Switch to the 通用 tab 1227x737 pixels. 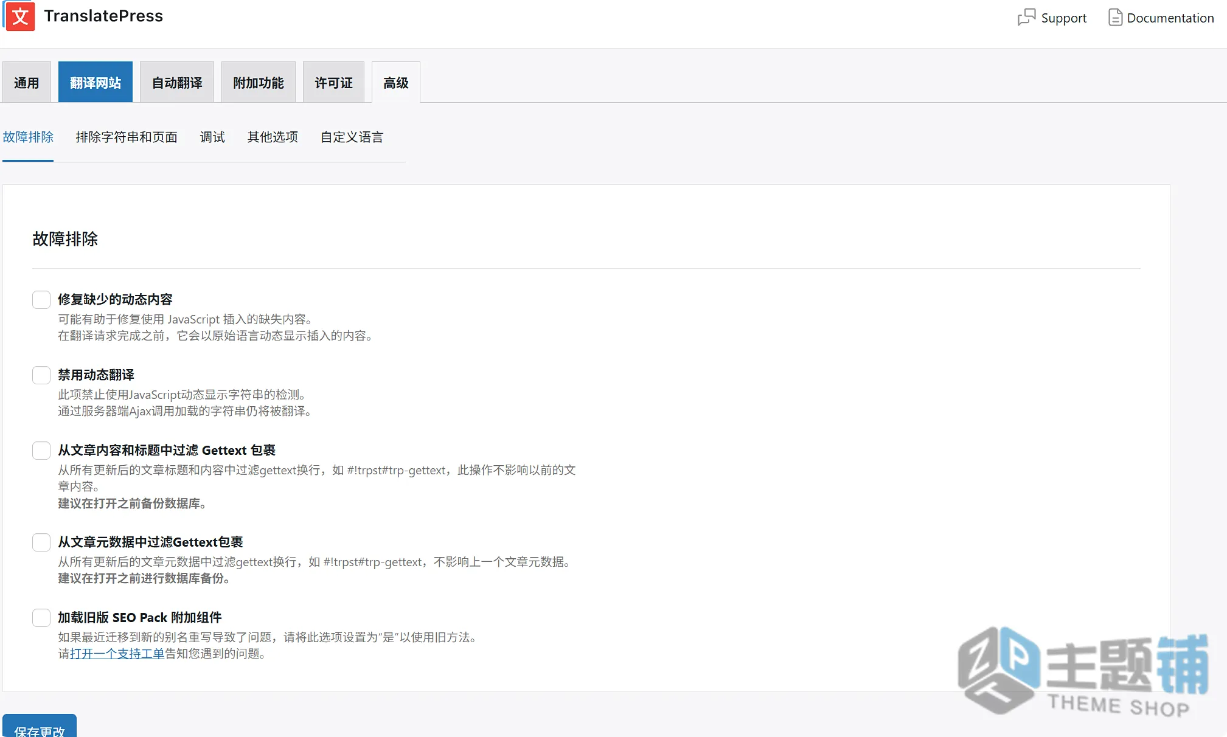[x=27, y=82]
